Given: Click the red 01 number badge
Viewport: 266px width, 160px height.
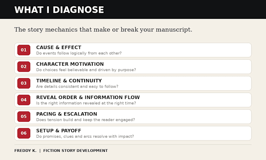Looking at the screenshot, I should [24, 50].
